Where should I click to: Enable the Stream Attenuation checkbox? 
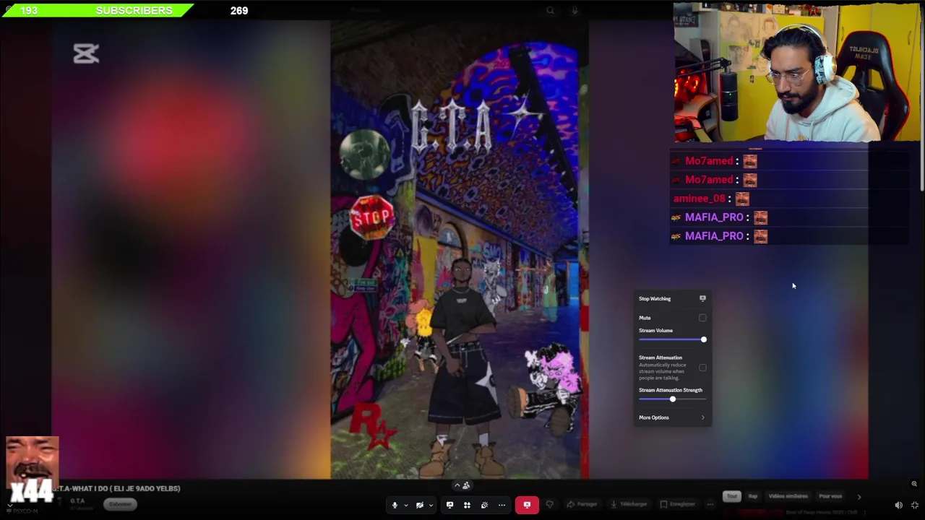click(702, 368)
